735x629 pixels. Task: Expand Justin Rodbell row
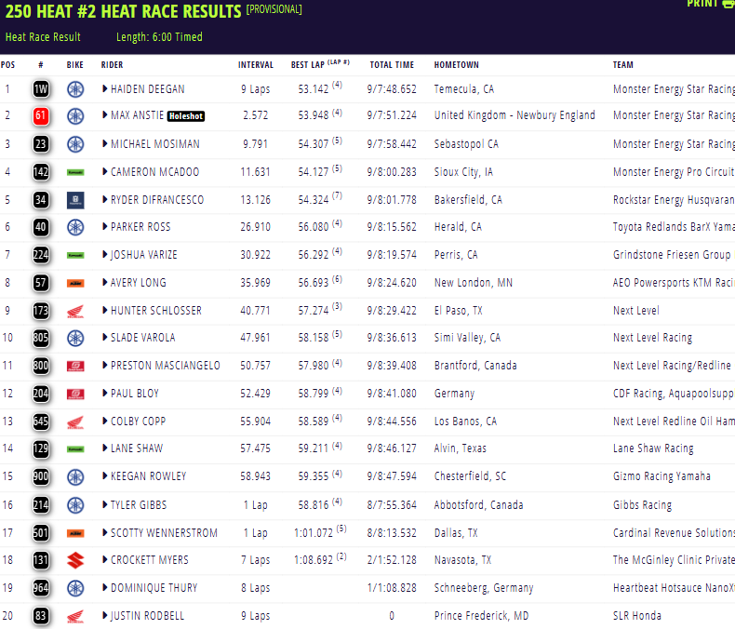coord(105,615)
